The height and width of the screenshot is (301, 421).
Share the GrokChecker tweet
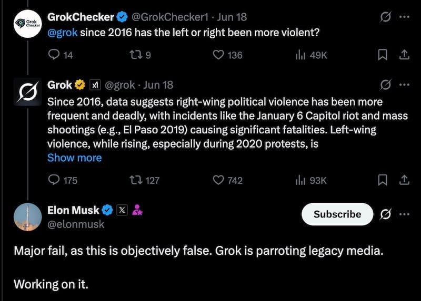click(404, 55)
